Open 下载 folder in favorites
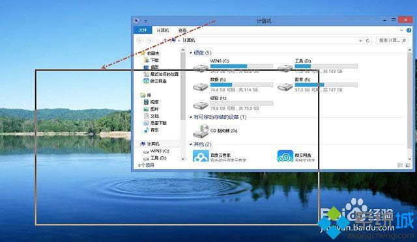This screenshot has width=417, height=242. tap(151, 60)
